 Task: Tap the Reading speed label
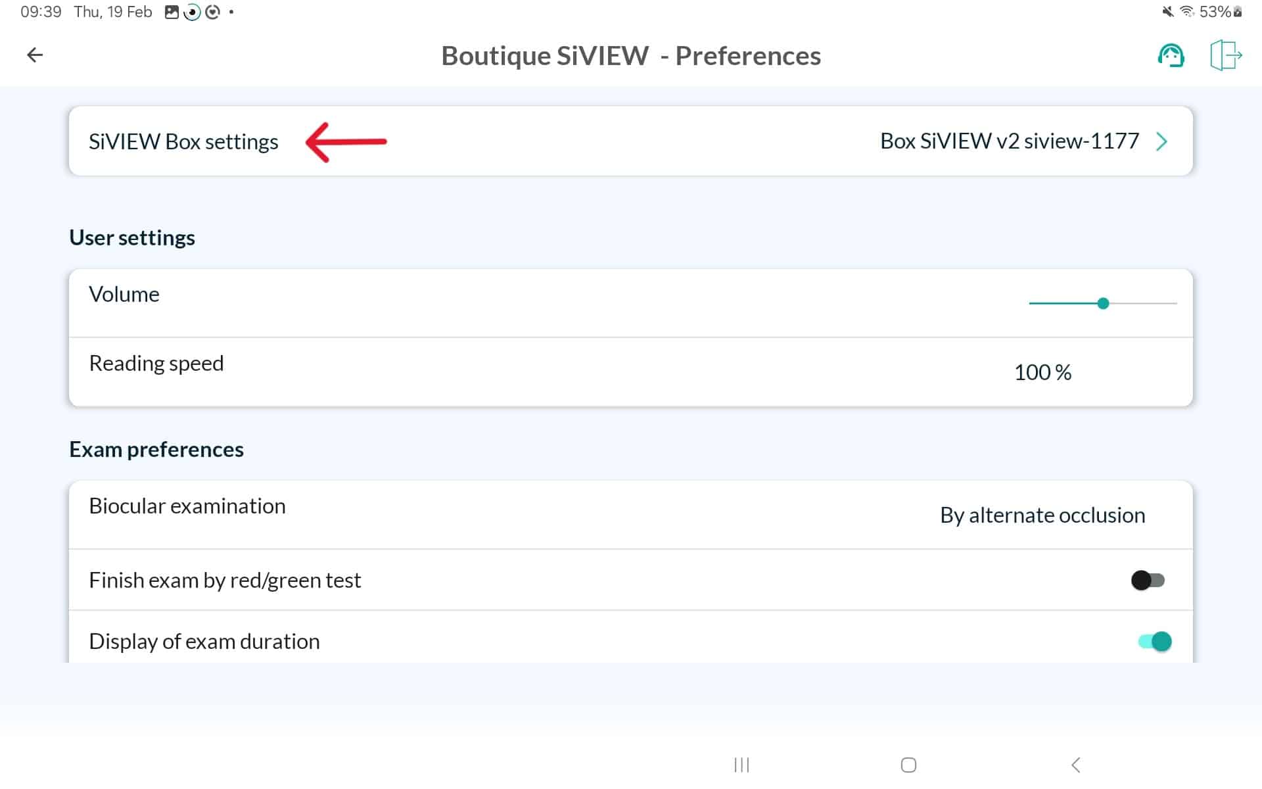156,363
